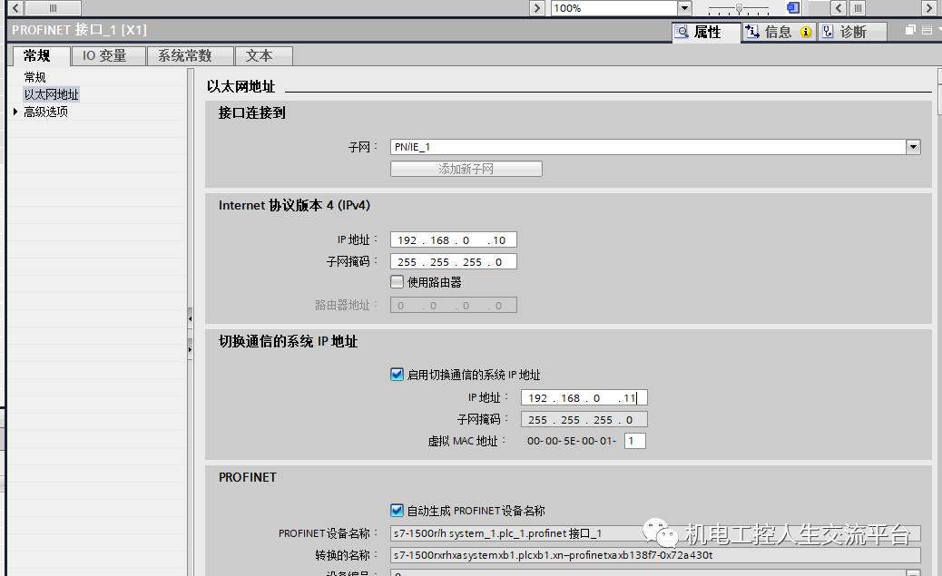The image size is (942, 576).
Task: Switch to the 文本 tab
Action: 263,55
